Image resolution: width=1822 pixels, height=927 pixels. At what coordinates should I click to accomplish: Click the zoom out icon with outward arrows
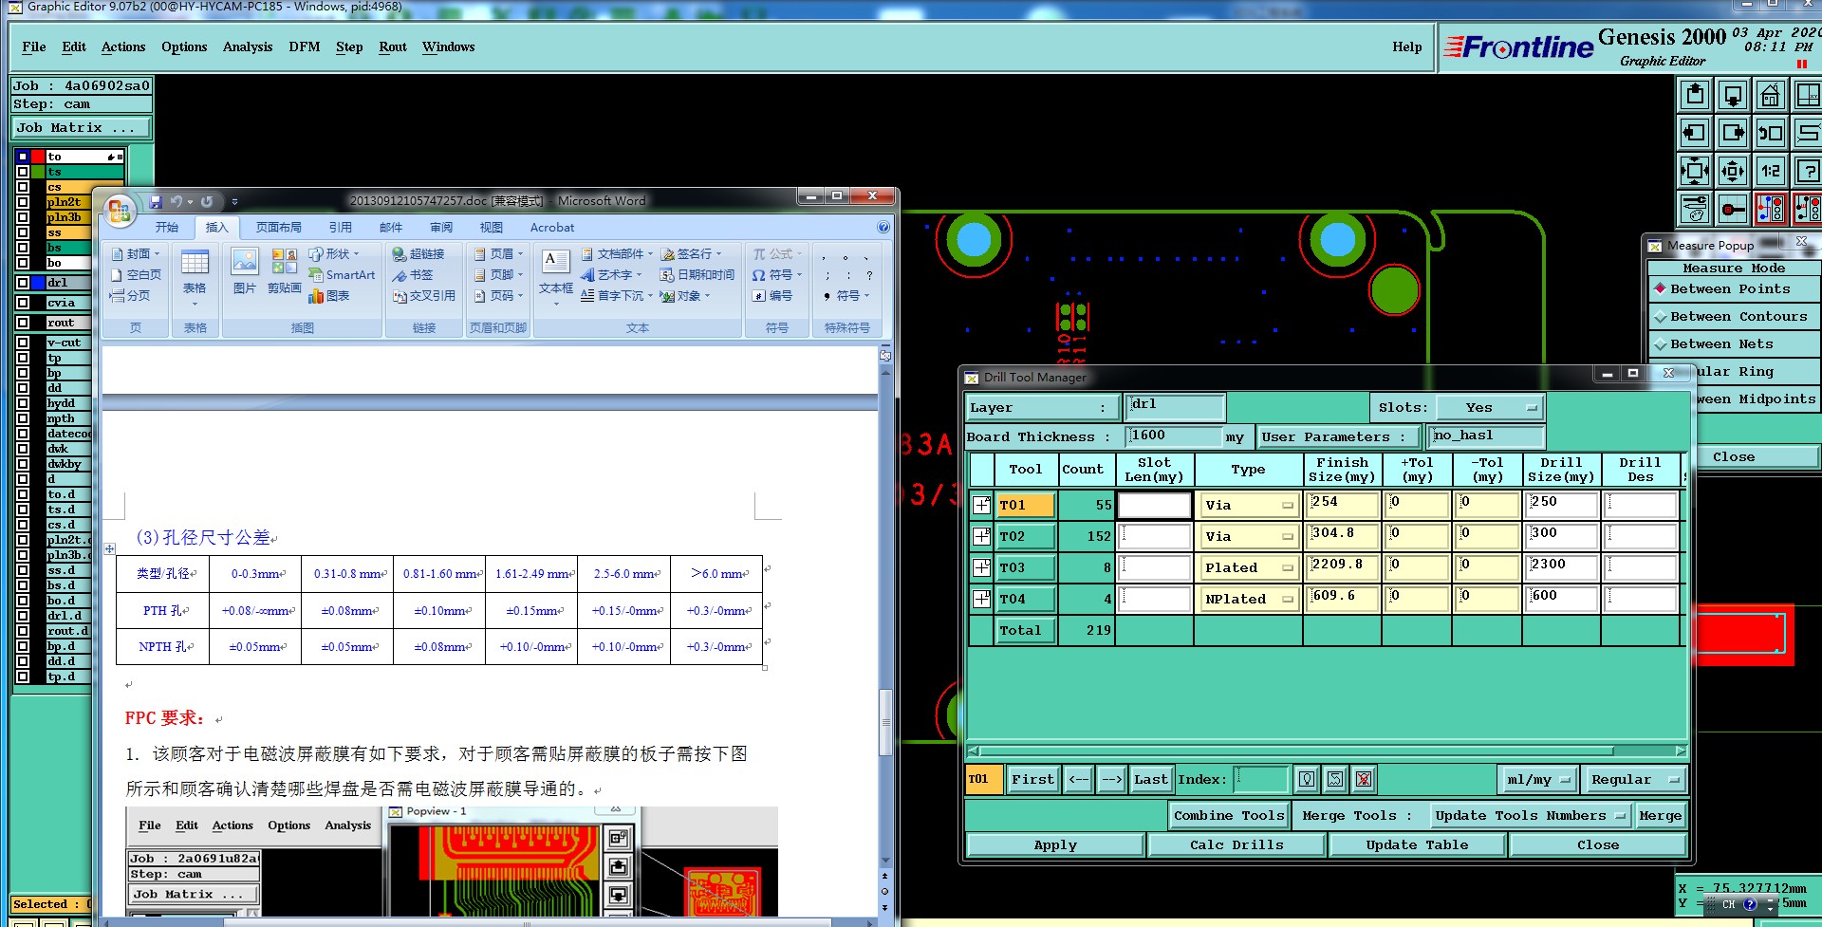point(1733,171)
